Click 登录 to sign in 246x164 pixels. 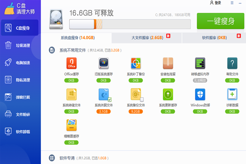point(215,3)
